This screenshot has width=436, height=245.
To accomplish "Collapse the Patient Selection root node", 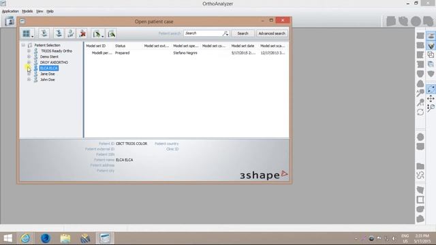I will [23, 45].
